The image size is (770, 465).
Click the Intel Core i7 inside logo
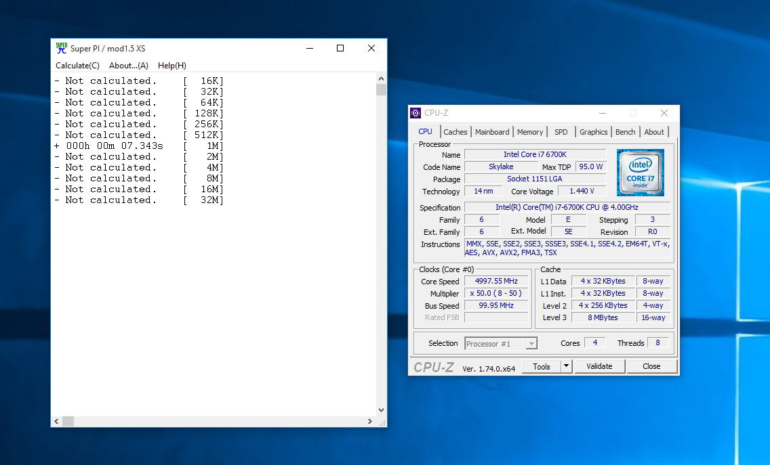click(641, 173)
